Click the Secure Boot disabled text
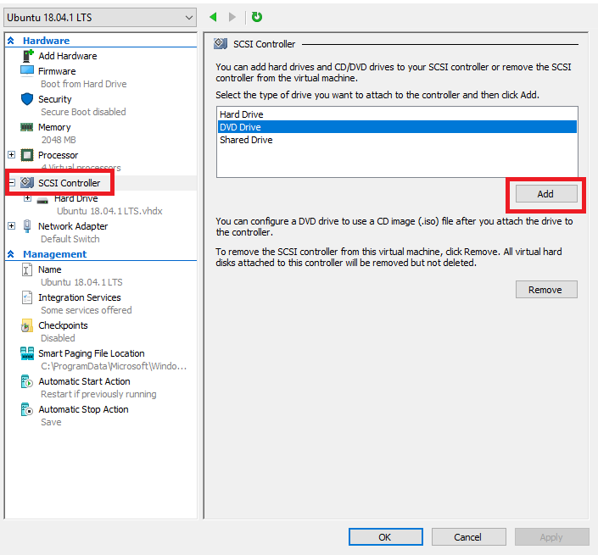This screenshot has width=598, height=555. coord(83,112)
